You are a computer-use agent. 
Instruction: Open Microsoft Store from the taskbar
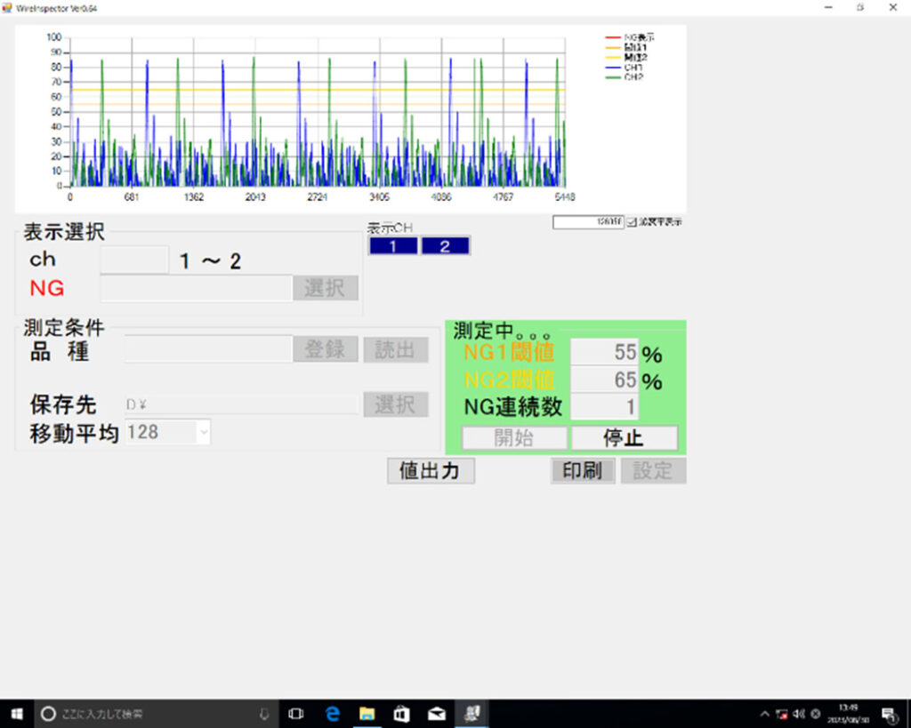(x=400, y=714)
